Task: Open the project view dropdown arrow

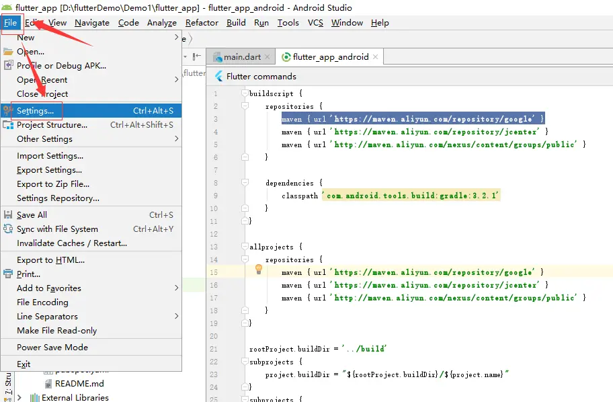Action: [x=186, y=56]
